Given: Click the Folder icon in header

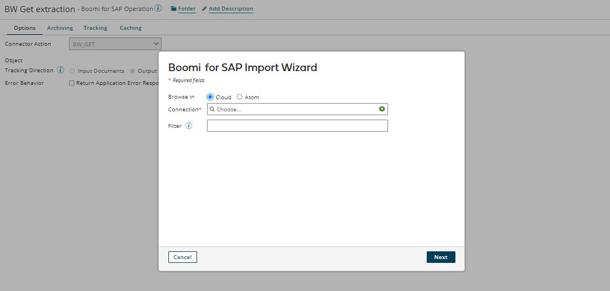Looking at the screenshot, I should pyautogui.click(x=174, y=9).
